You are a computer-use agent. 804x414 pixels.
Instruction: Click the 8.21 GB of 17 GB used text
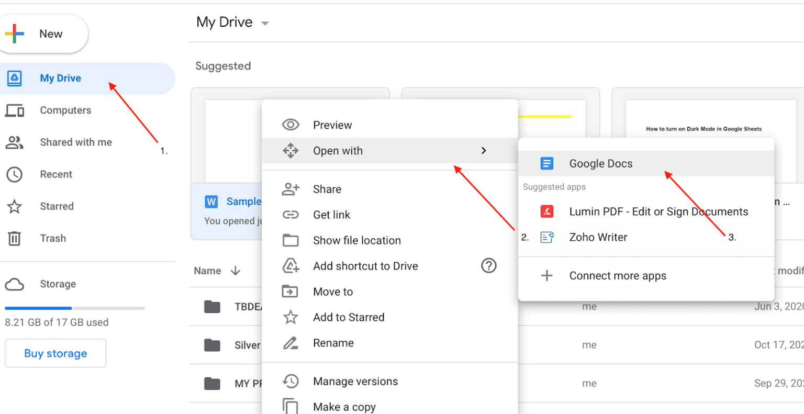(x=57, y=322)
